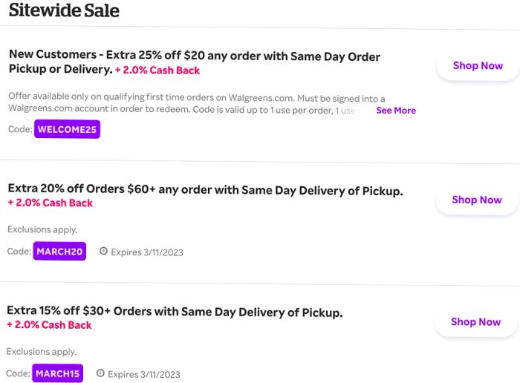The height and width of the screenshot is (383, 520).
Task: Open the Extra 20% off Orders $60+ title
Action: coord(205,189)
